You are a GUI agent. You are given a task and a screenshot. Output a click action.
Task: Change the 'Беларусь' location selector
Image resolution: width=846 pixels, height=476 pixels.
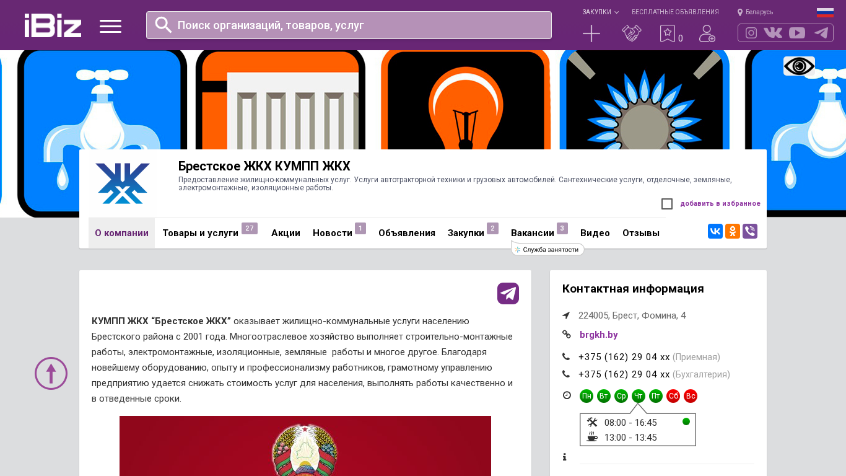click(756, 12)
